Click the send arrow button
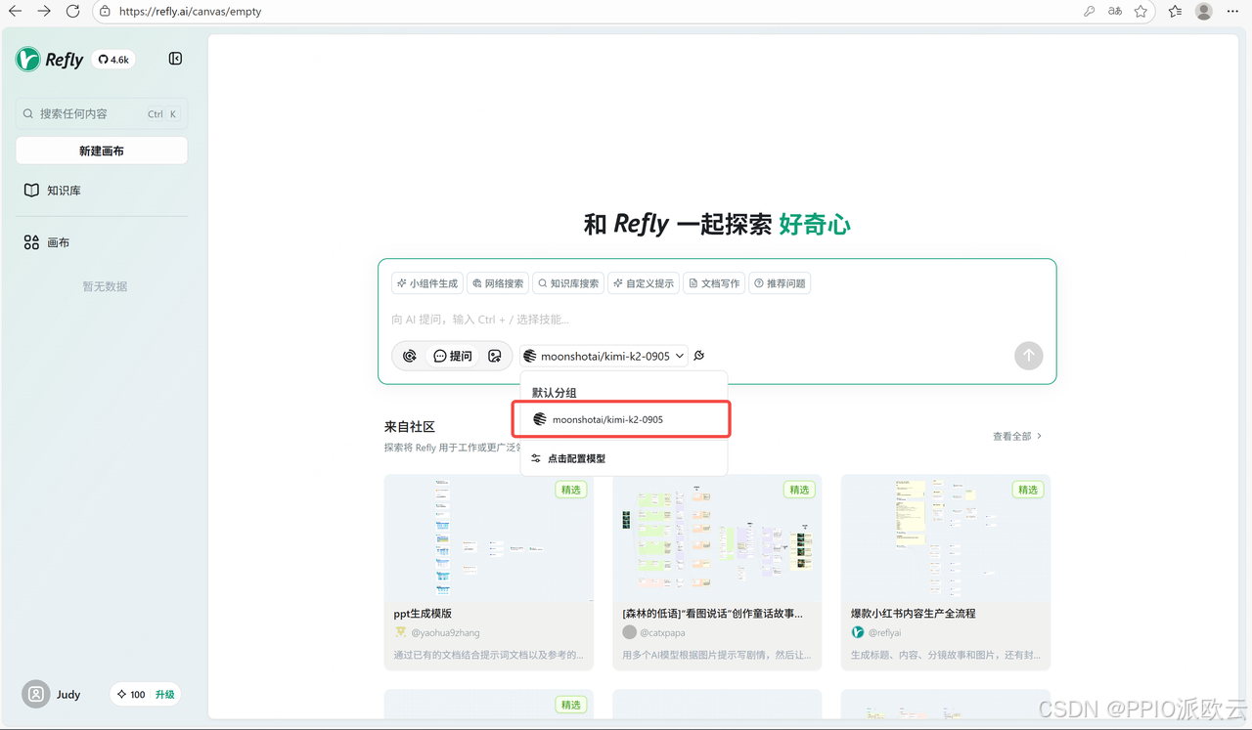 pos(1028,356)
